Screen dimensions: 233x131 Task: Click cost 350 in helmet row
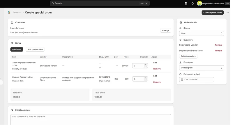(x=116, y=79)
